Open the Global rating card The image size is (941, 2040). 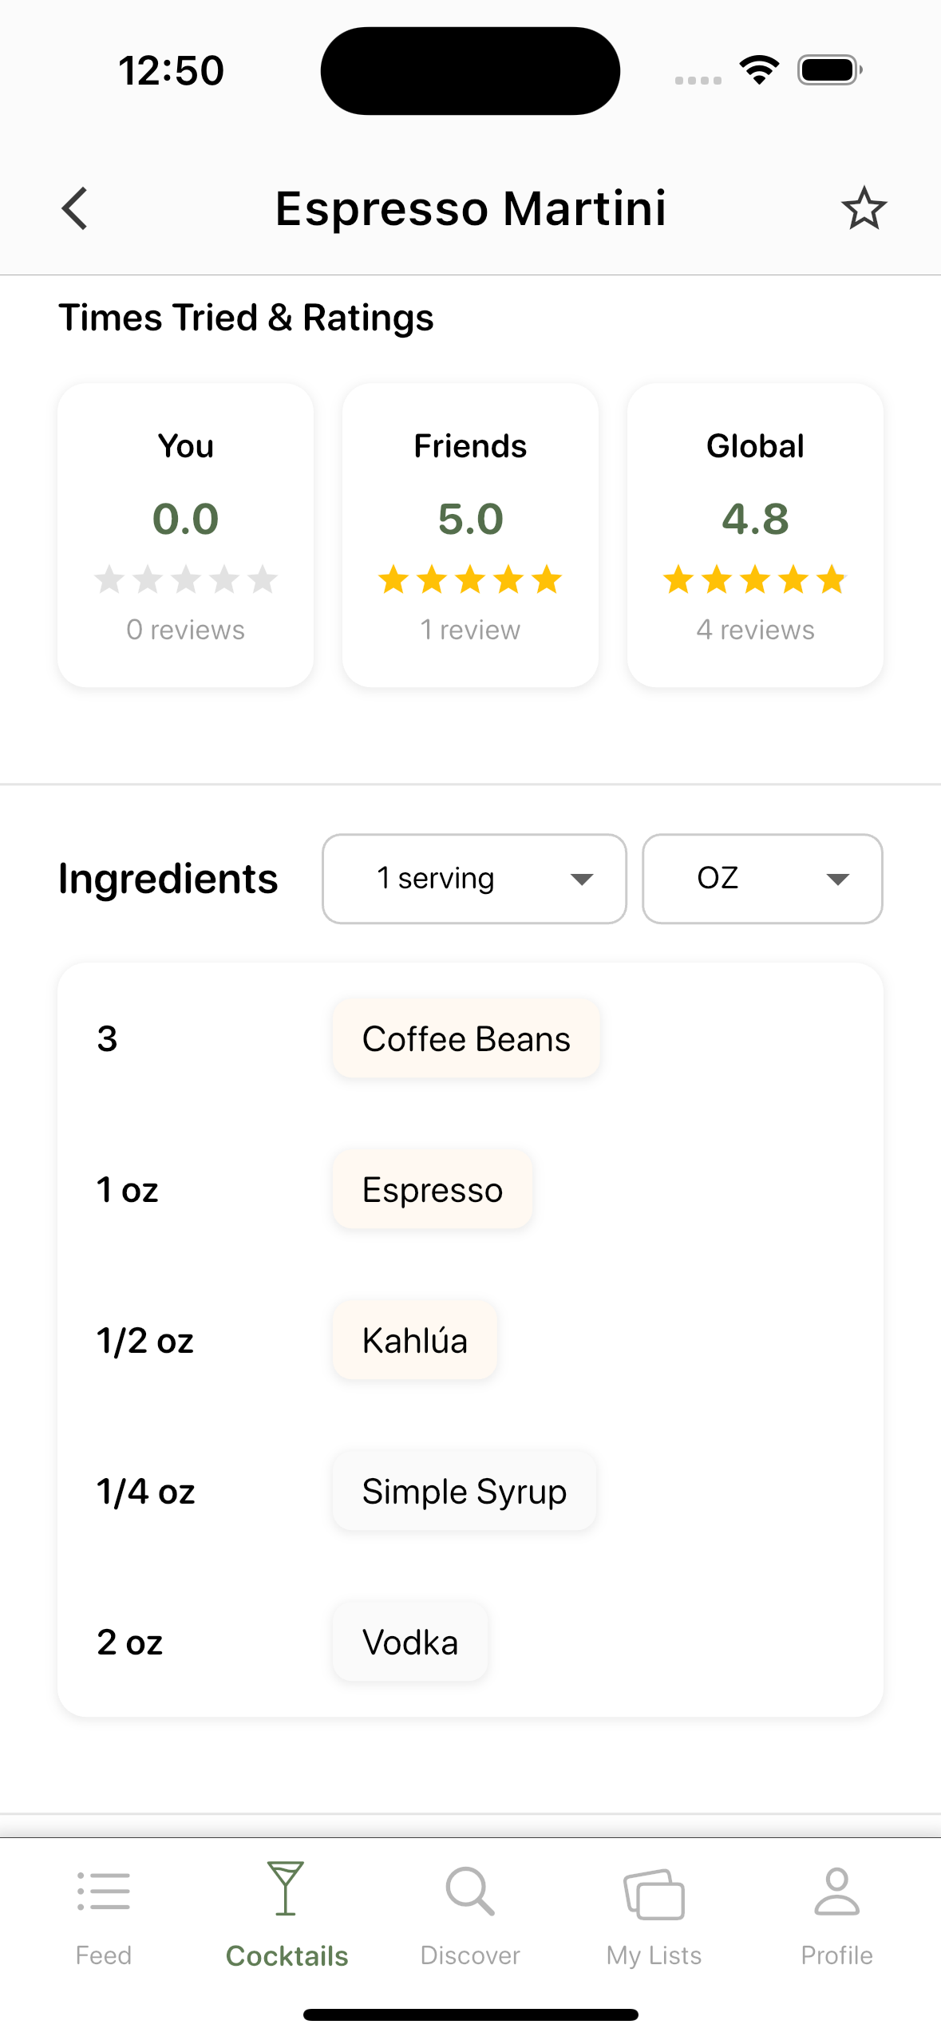tap(755, 535)
